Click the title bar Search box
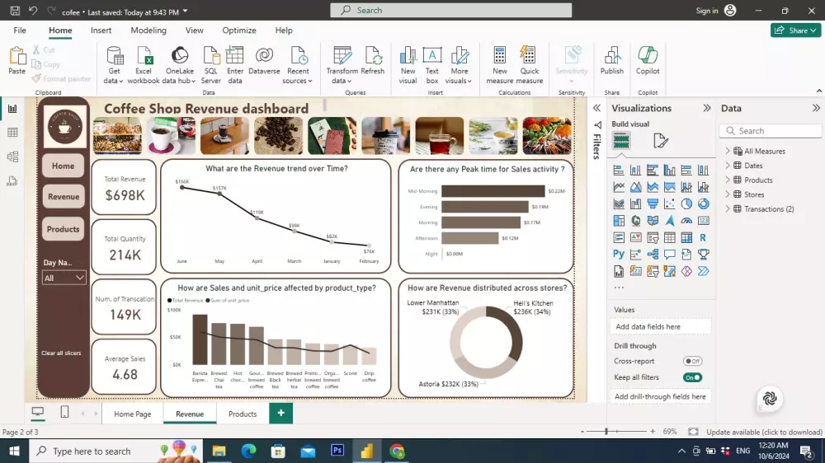825x463 pixels. [x=451, y=10]
